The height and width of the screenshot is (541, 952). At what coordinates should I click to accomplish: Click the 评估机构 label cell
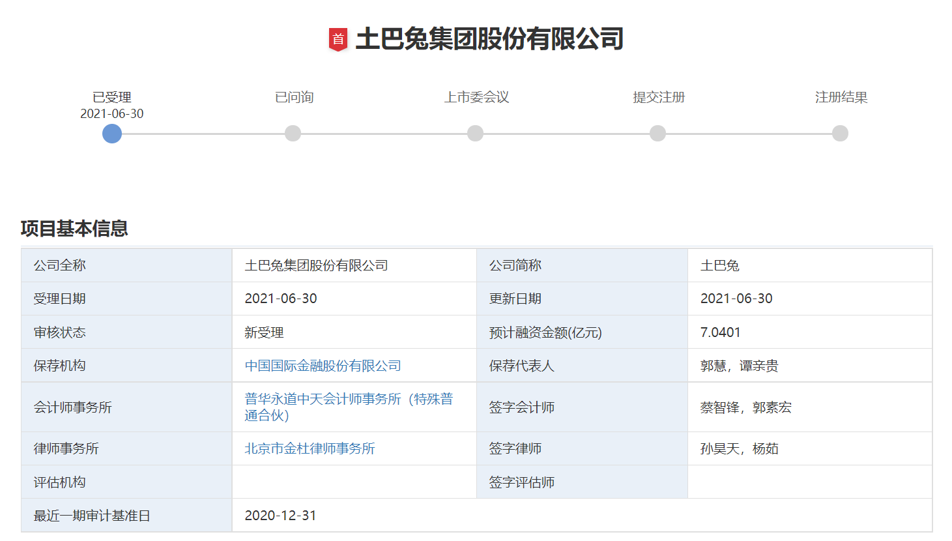pos(126,482)
